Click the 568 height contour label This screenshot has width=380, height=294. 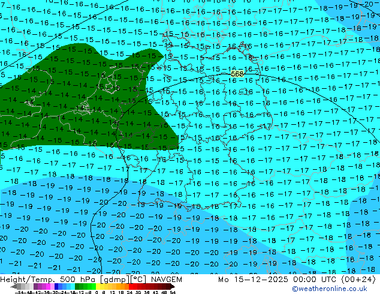[237, 74]
